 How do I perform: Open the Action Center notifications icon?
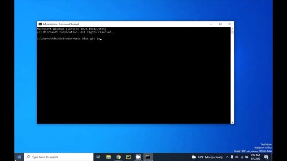coord(266,157)
